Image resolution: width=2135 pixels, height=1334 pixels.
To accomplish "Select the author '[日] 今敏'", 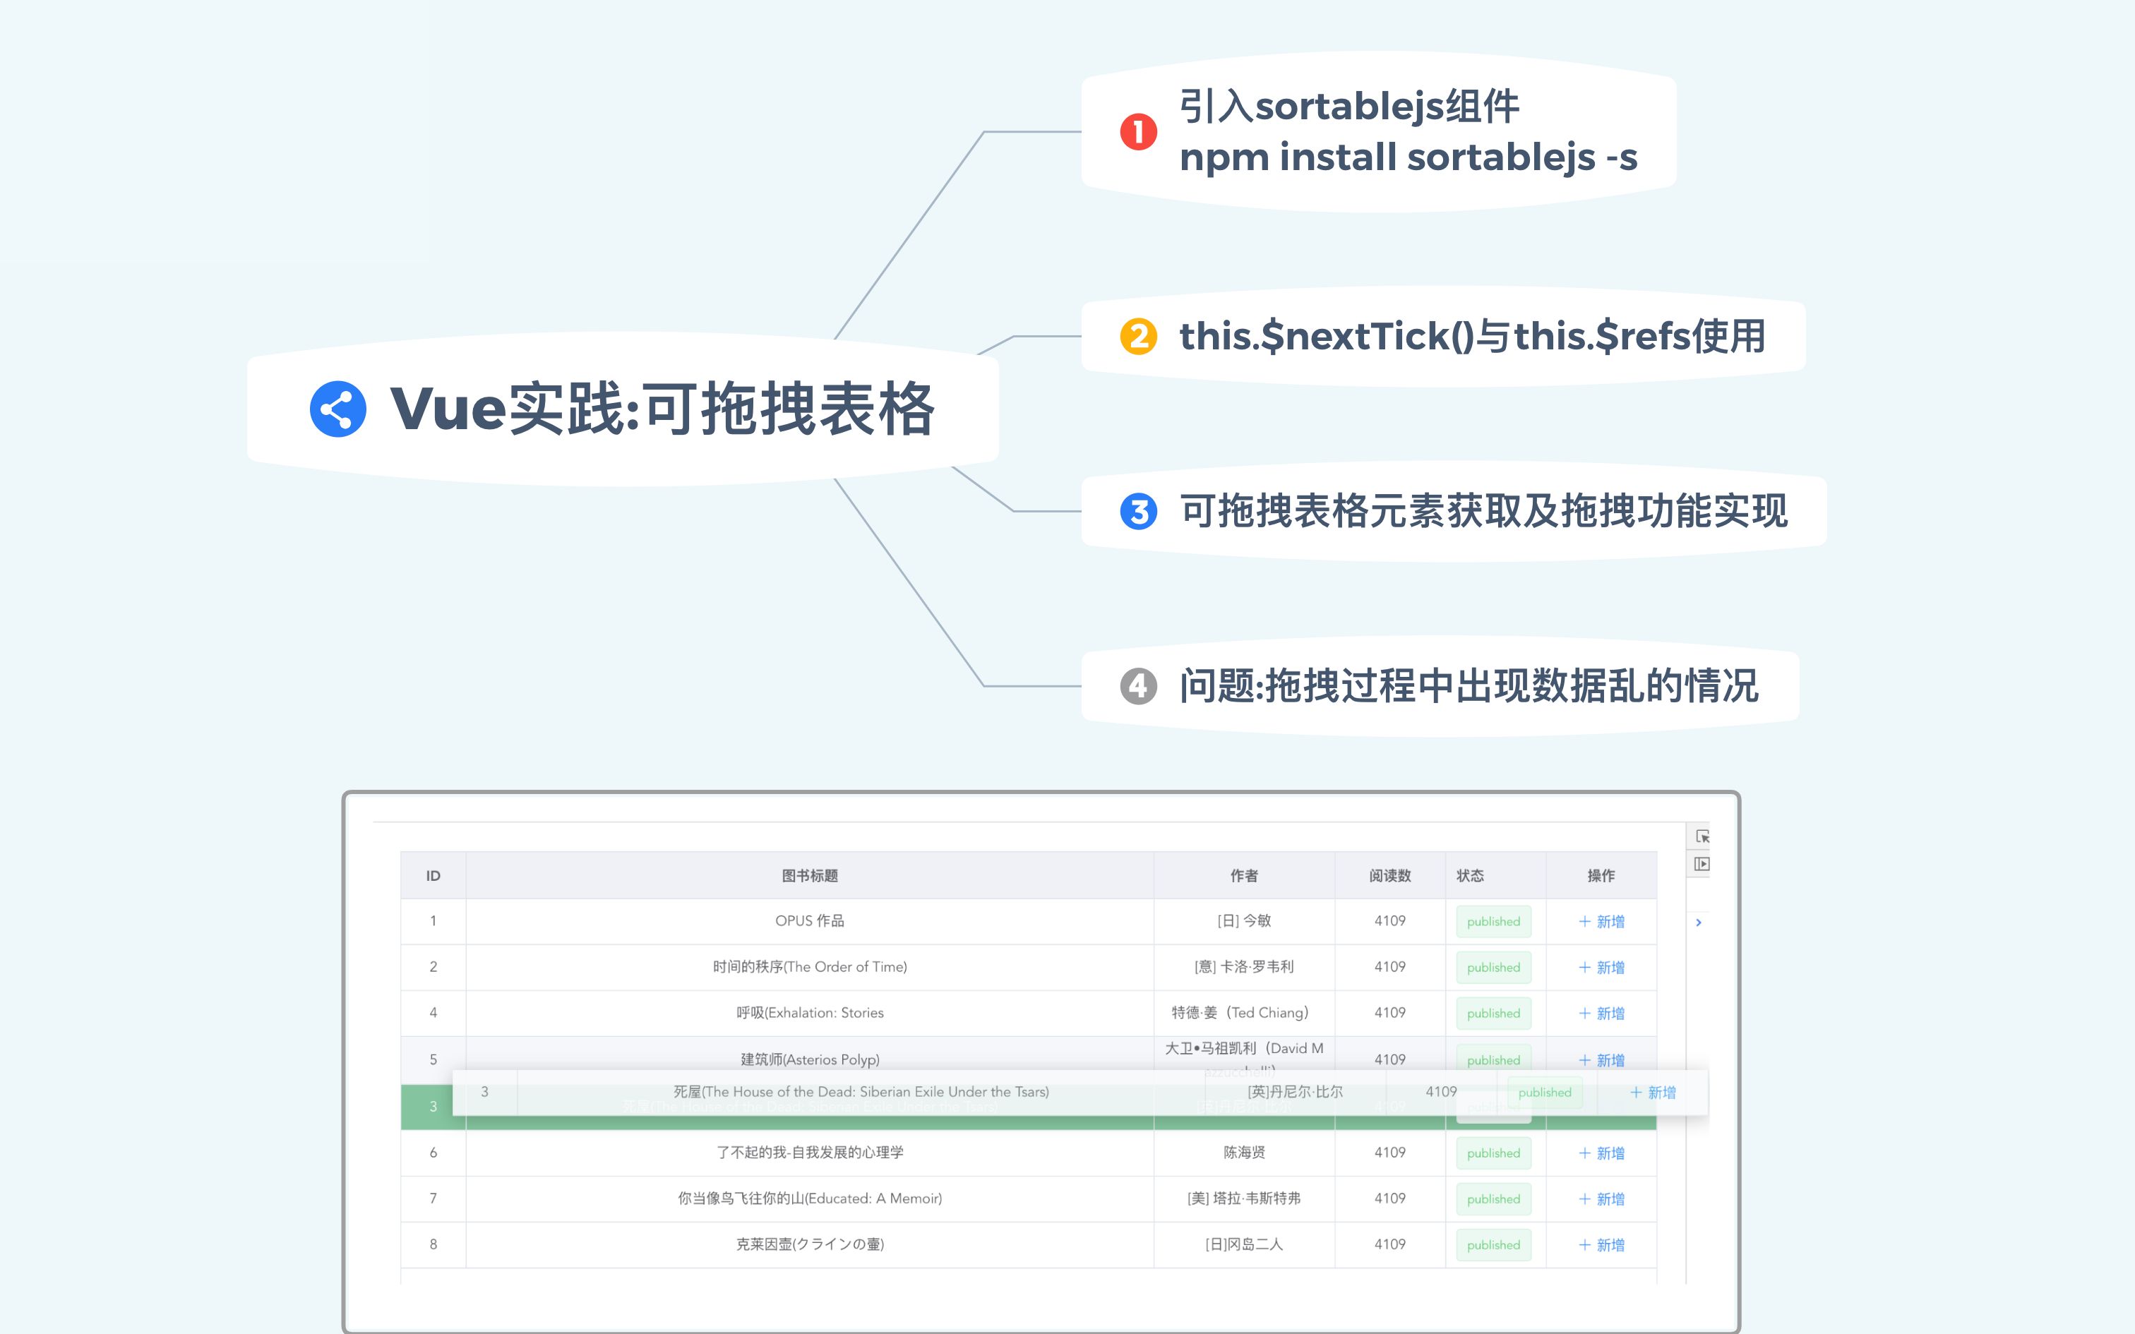I will pyautogui.click(x=1244, y=920).
